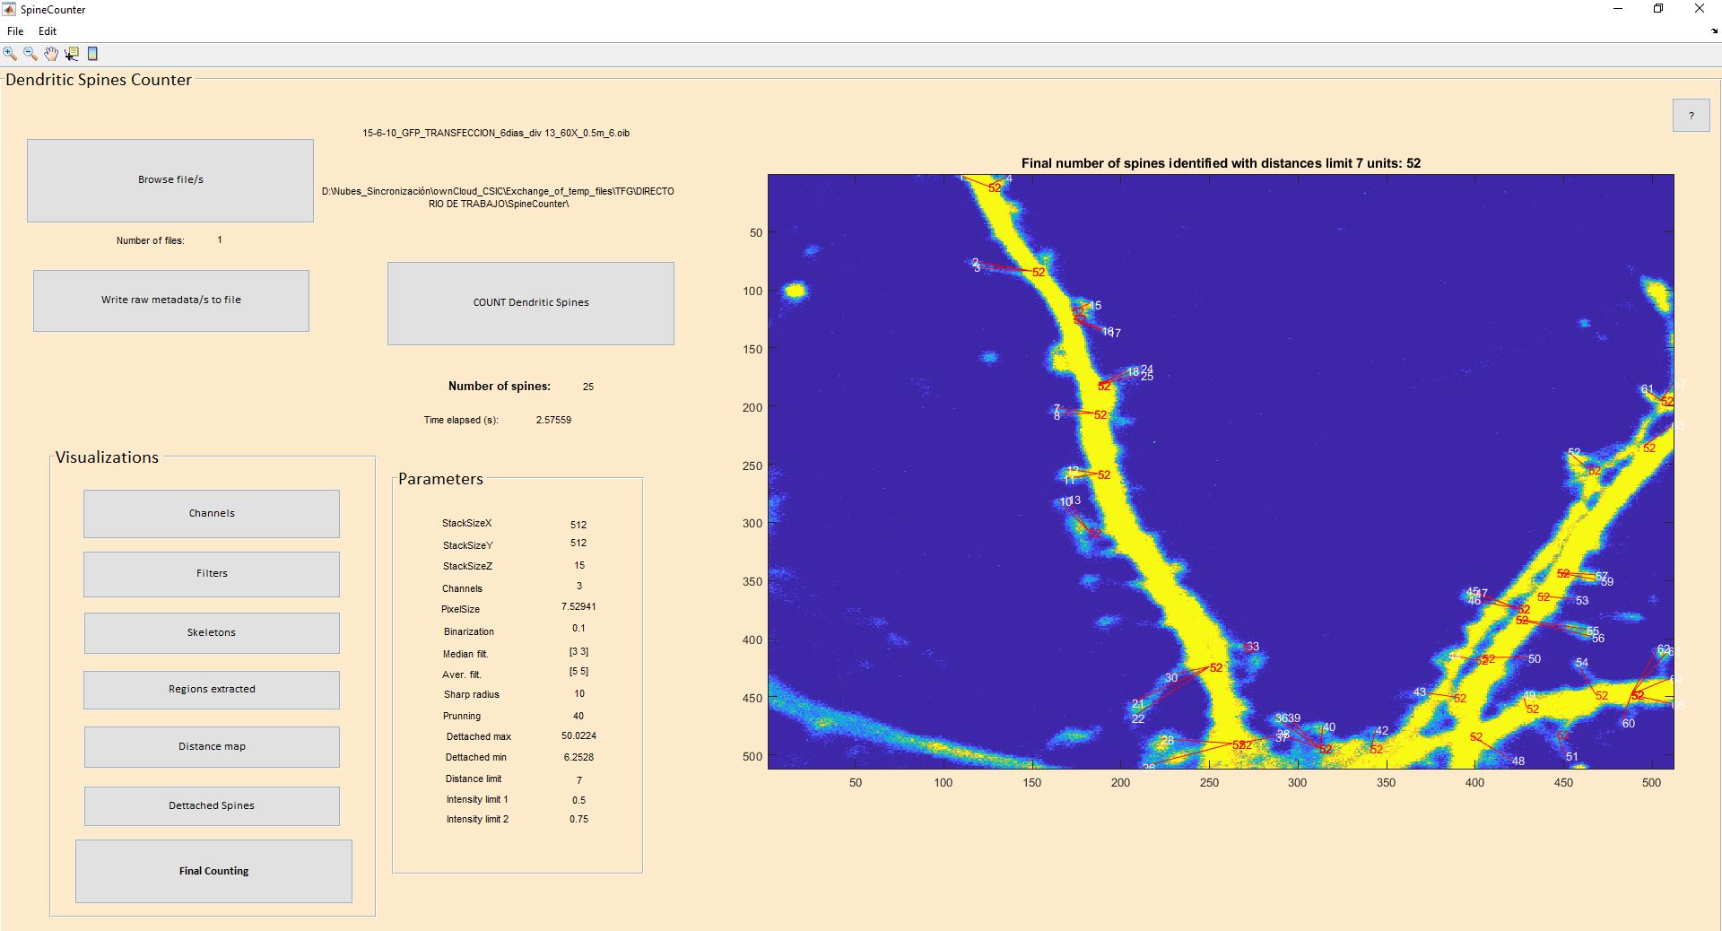Insert a Colorbar from the toolbar
Screen dimensions: 1722x931
pos(92,54)
